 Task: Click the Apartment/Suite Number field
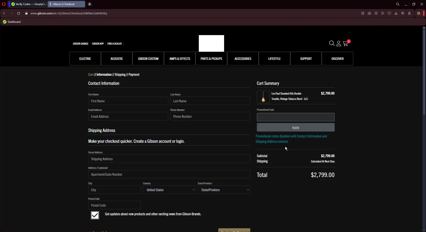169,174
